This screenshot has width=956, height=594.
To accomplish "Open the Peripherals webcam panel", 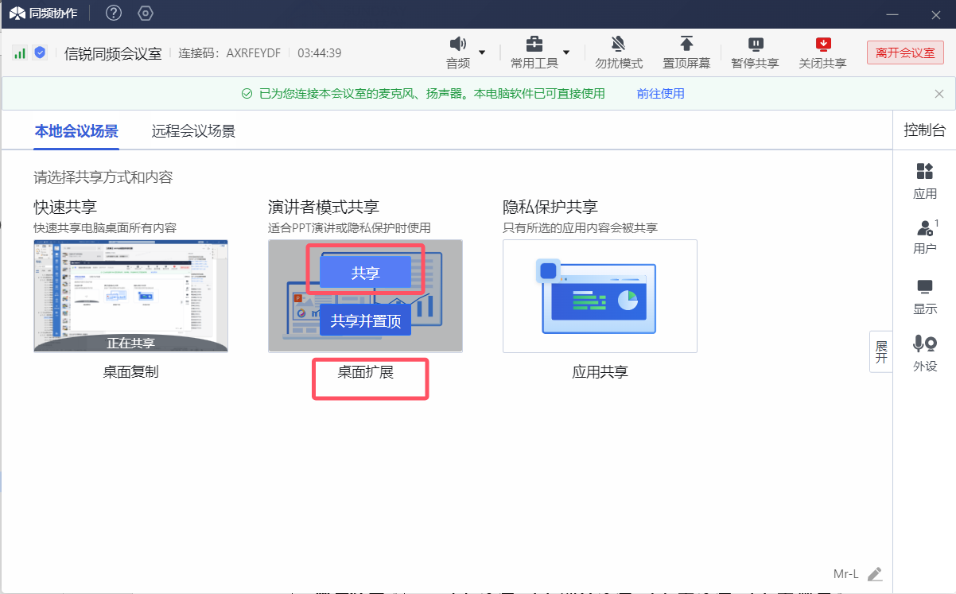I will pyautogui.click(x=925, y=352).
